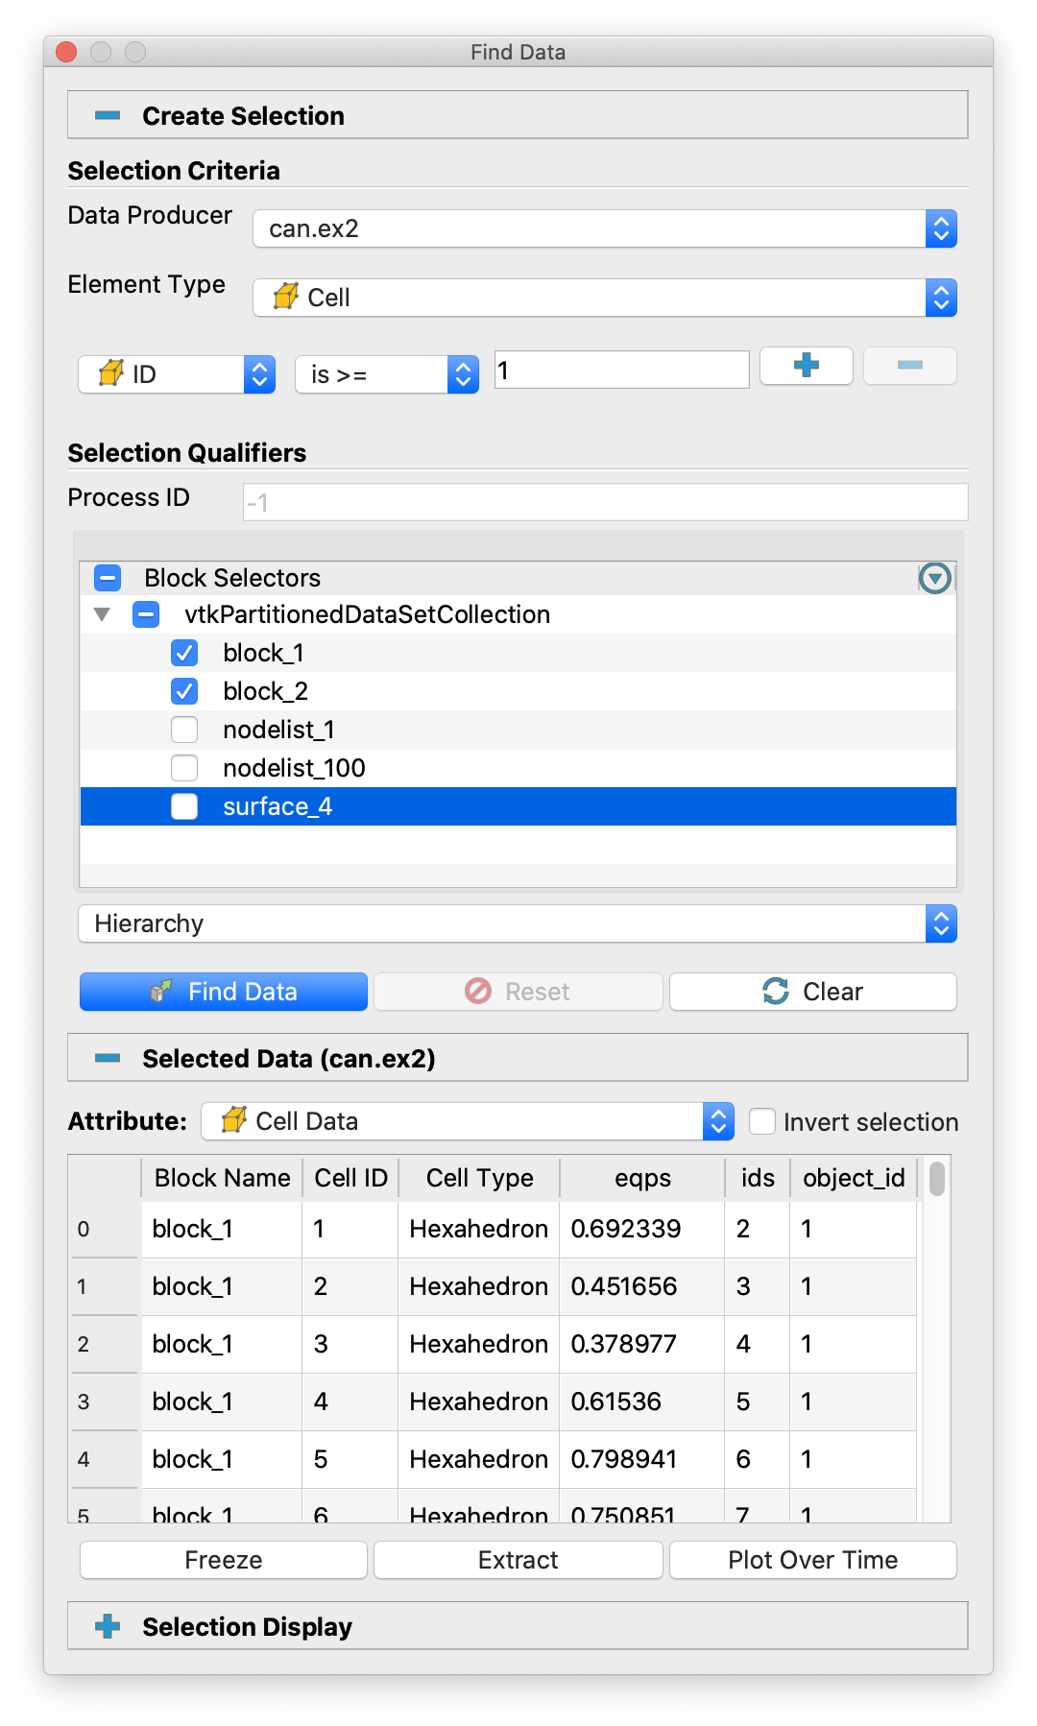The image size is (1037, 1726).
Task: Collapse the vtkPartitionedDataSetCollection tree node
Action: [102, 614]
